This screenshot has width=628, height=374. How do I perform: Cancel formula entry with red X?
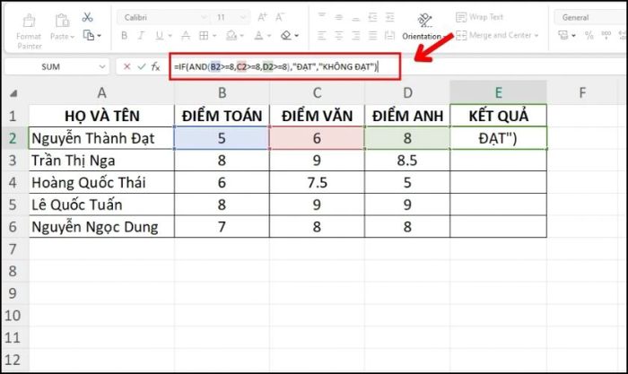tap(127, 66)
